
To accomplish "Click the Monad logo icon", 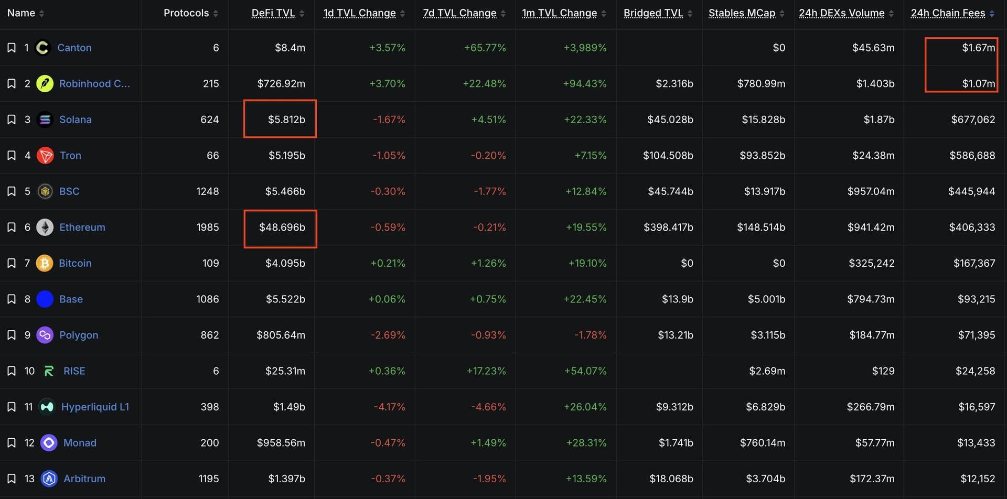I will coord(49,443).
